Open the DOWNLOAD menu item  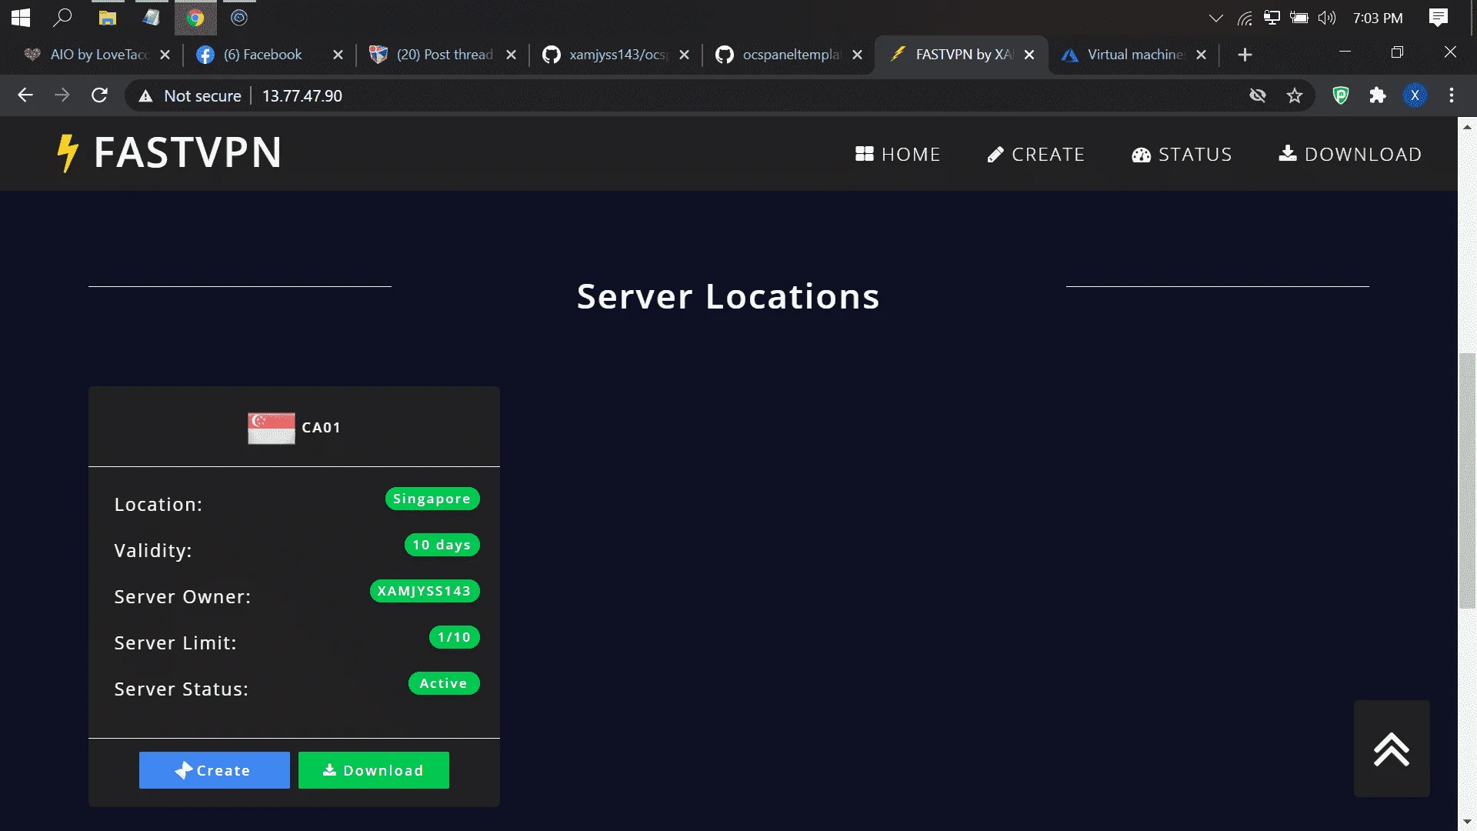coord(1350,155)
